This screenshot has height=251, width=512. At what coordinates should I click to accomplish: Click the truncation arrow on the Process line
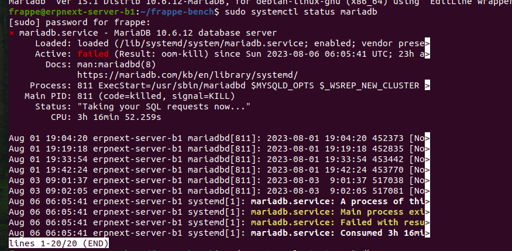point(427,85)
